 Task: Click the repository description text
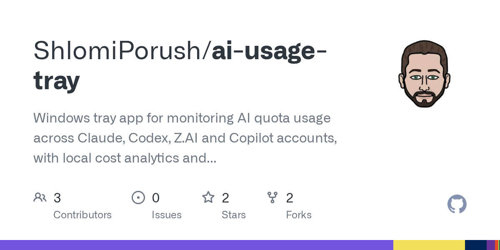(x=185, y=138)
